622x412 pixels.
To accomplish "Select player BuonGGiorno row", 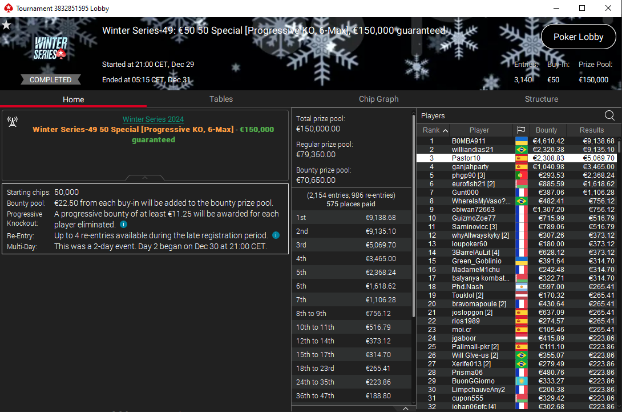I will click(516, 381).
